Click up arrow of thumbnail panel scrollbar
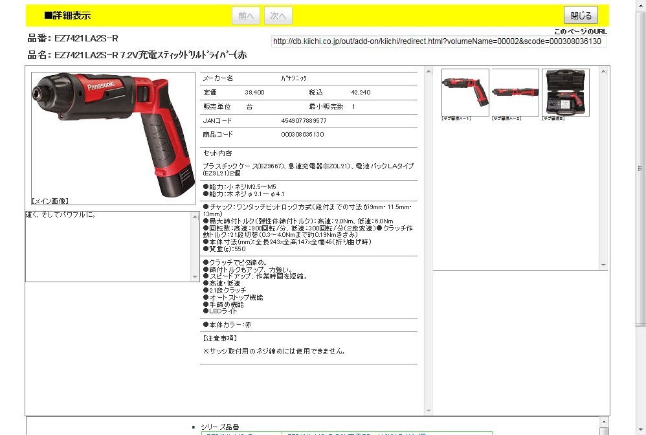 coord(603,71)
